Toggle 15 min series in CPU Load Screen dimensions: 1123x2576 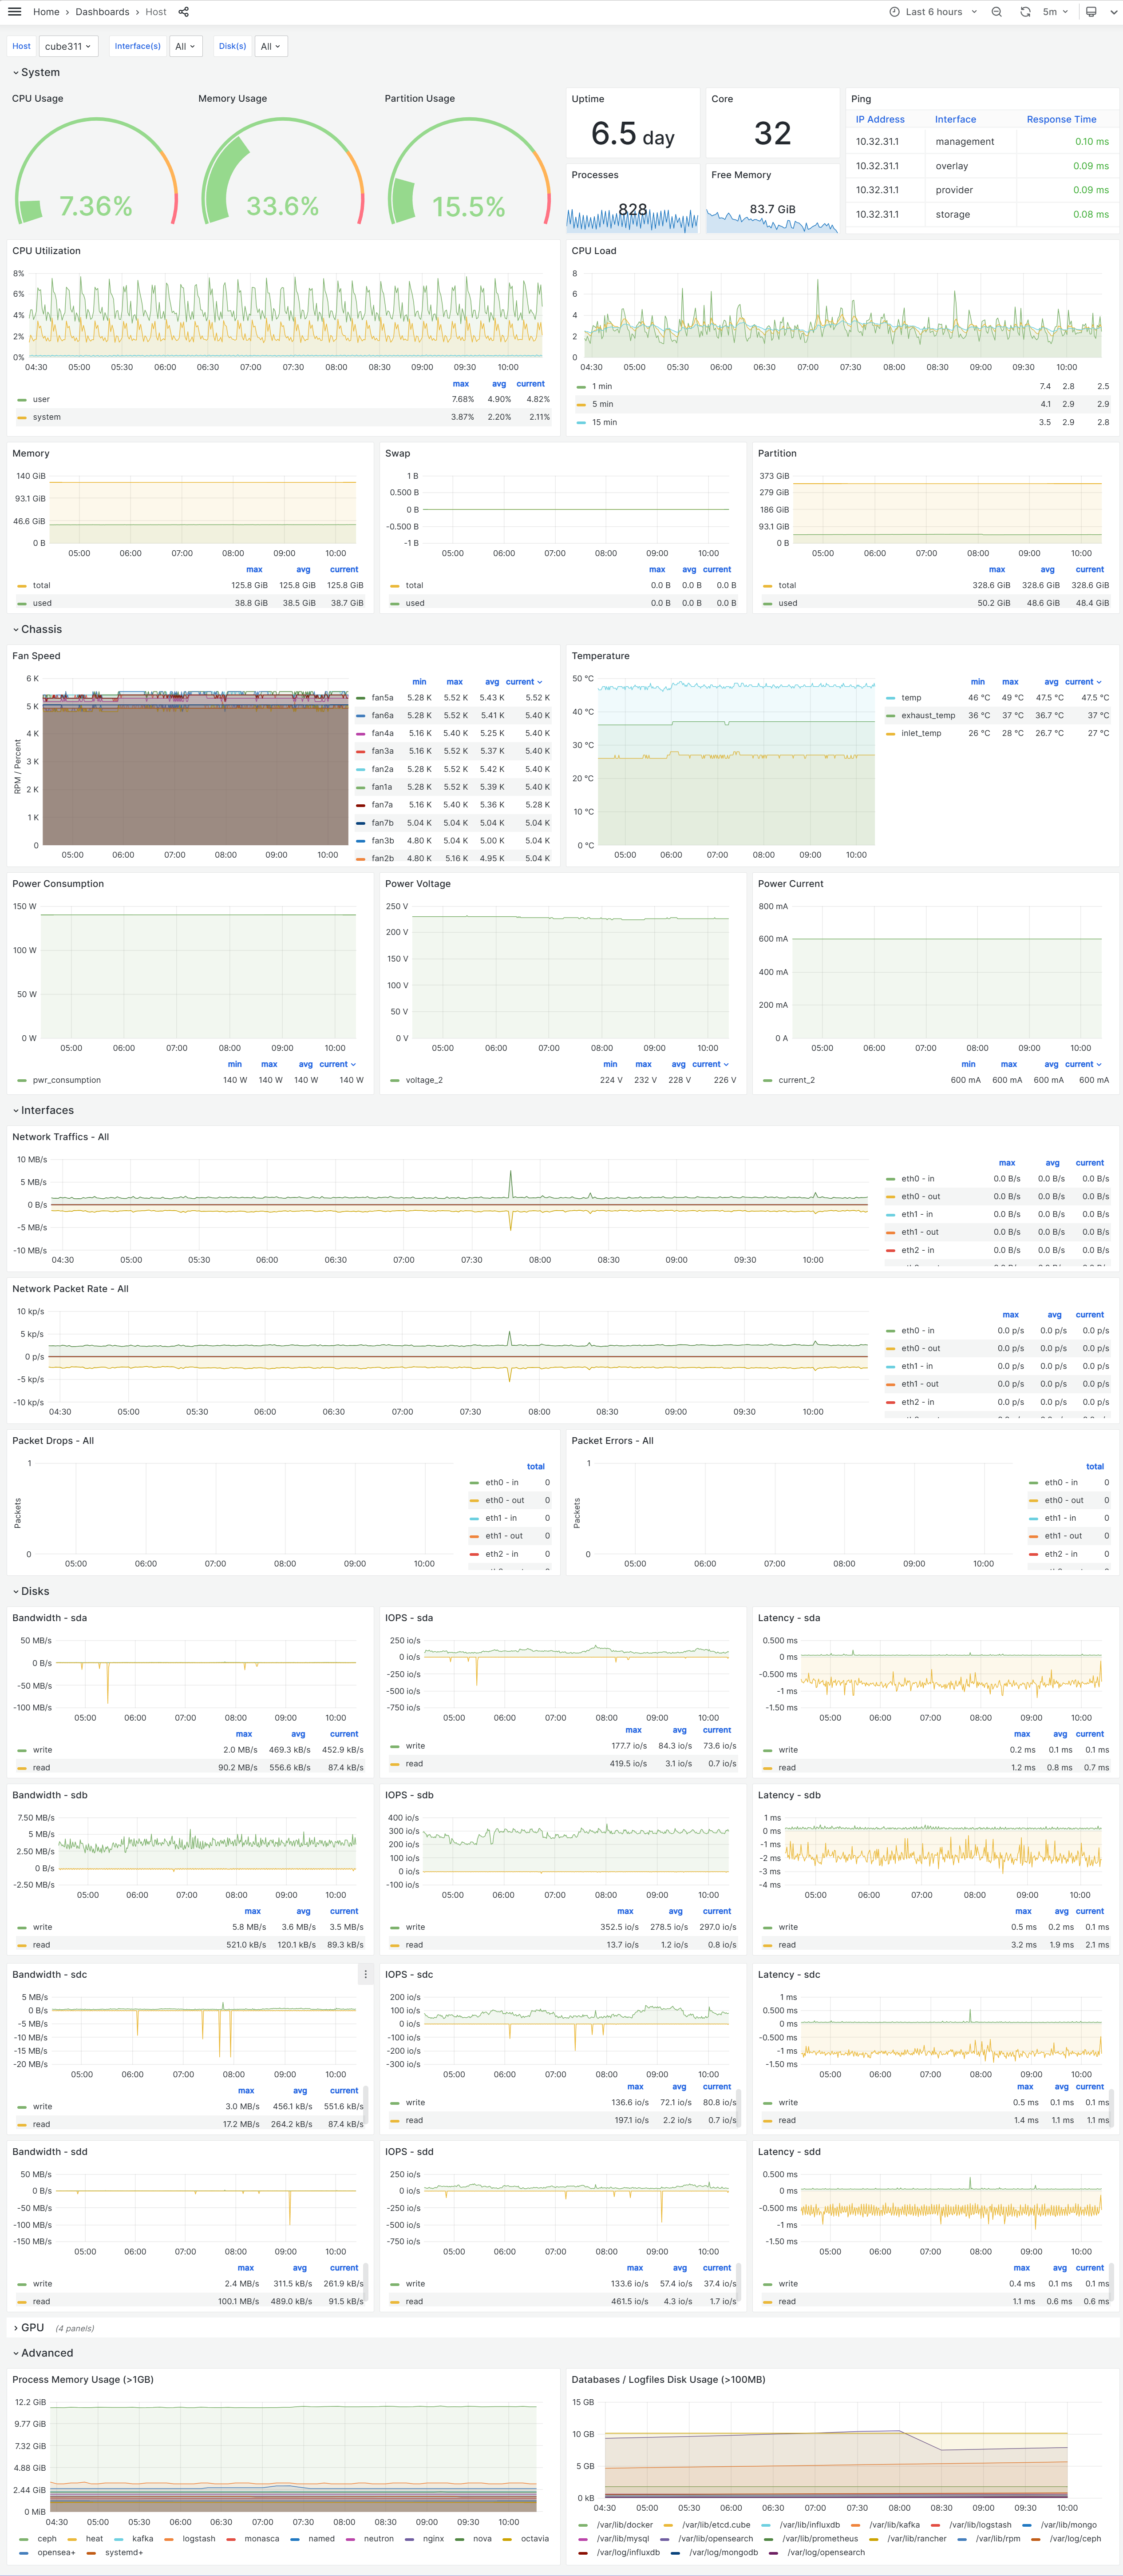pyautogui.click(x=604, y=422)
